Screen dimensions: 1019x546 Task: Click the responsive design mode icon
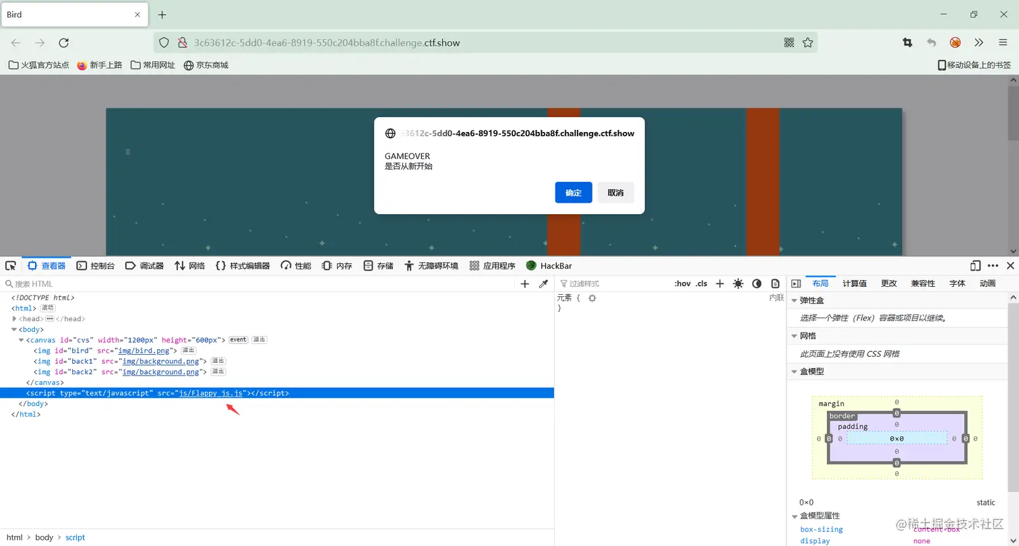click(975, 266)
